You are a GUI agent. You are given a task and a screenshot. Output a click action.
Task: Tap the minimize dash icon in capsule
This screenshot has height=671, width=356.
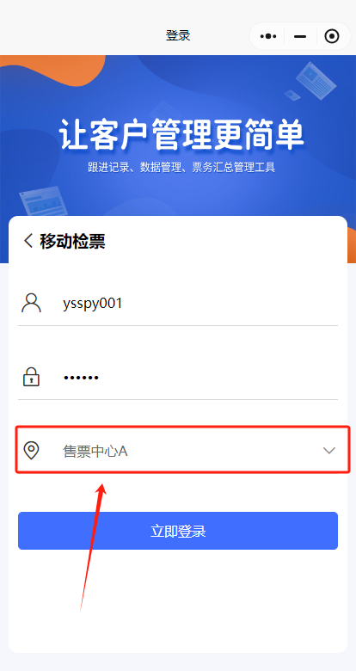tap(300, 37)
